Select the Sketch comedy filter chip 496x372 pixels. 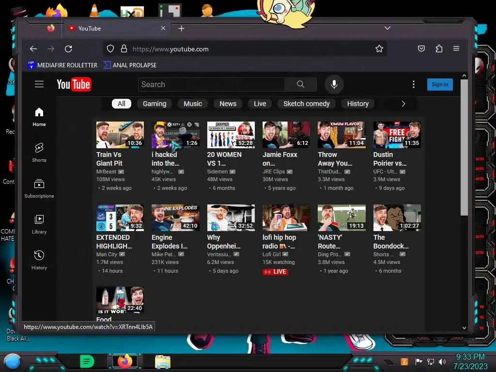[x=306, y=104]
